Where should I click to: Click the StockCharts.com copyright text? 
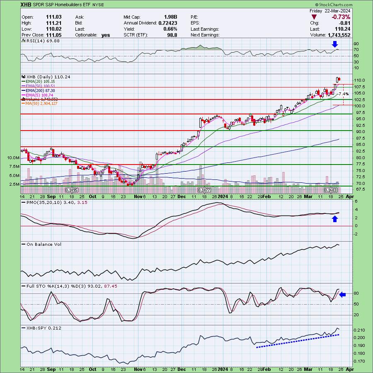coord(334,5)
